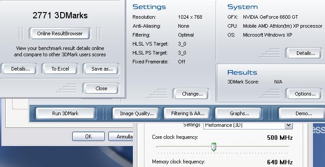The height and width of the screenshot is (167, 325).
Task: Click the 640 MHz memory clock value
Action: point(280,162)
